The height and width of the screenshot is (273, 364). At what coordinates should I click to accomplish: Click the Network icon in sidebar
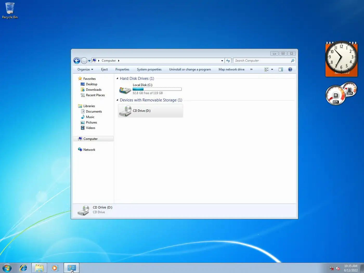tap(80, 149)
